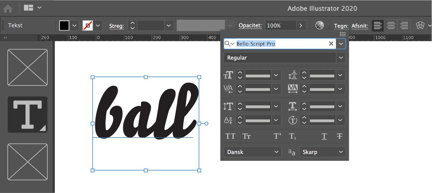Click the horizontal scale stepper arrows
432x193 pixels.
click(304, 106)
